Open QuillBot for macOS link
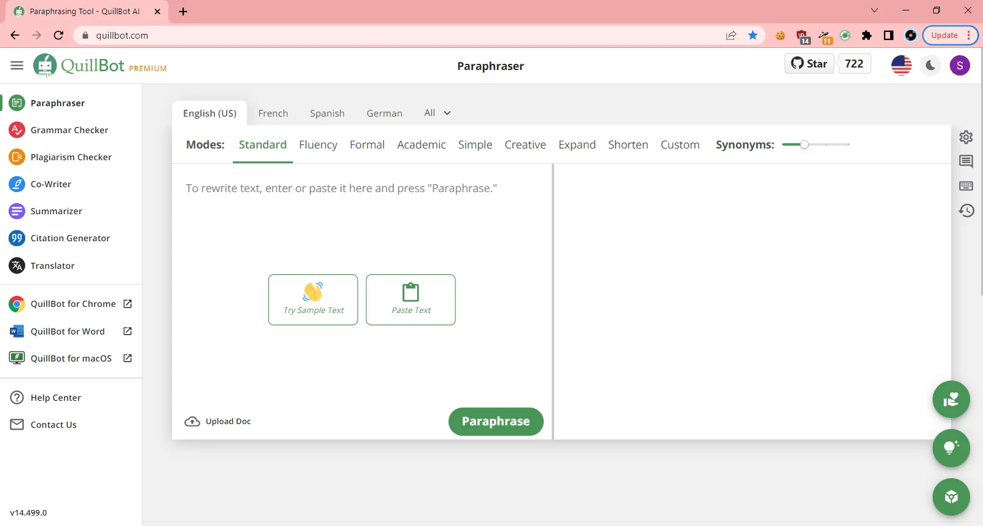 point(71,358)
